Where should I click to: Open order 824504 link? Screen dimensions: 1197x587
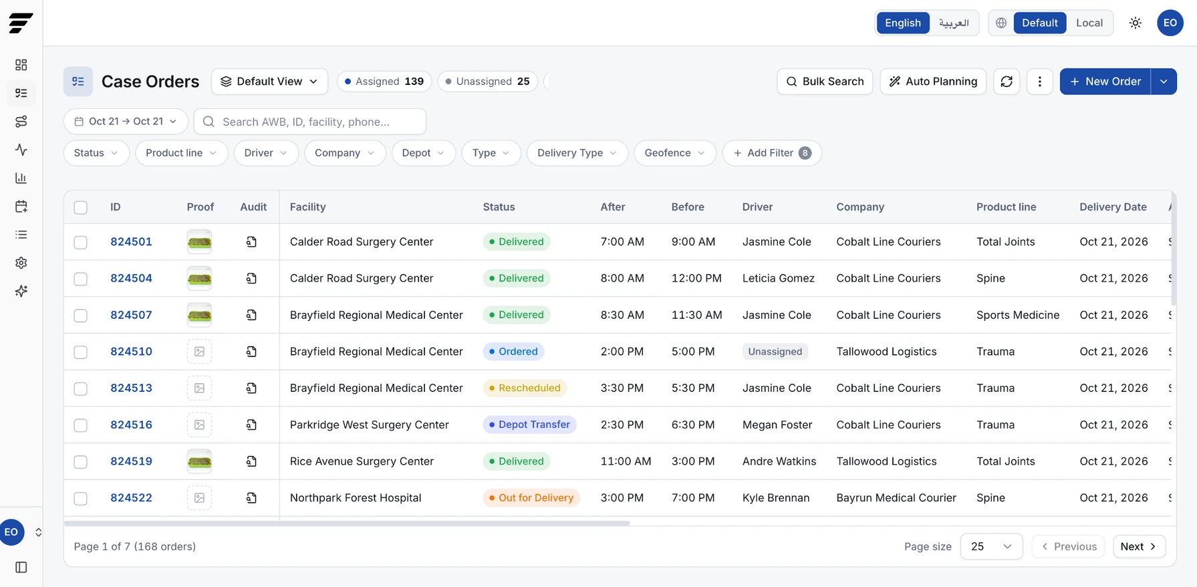coord(131,278)
